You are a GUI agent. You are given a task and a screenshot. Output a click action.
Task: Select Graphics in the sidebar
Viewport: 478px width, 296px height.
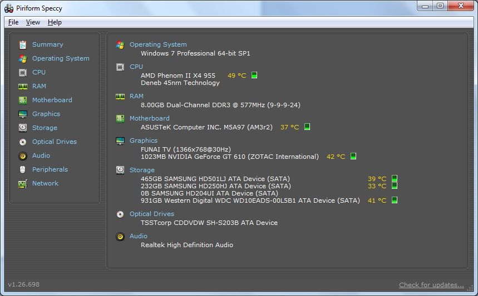[46, 114]
